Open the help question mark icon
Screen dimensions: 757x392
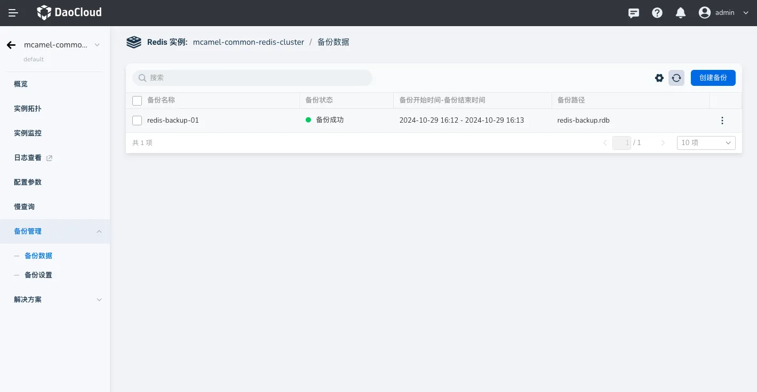(x=657, y=13)
